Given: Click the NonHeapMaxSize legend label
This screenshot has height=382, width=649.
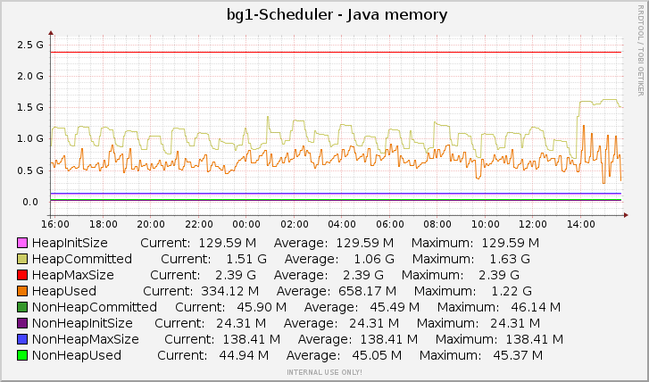Looking at the screenshot, I should 86,339.
